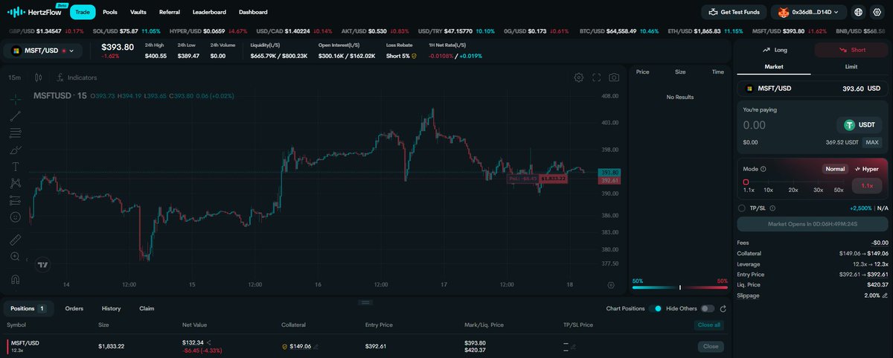The image size is (893, 358).
Task: Open the time axis settings icon
Action: (611, 284)
